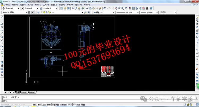The width and height of the screenshot is (199, 107).
Task: Open the text style Standard dropdown
Action: (19, 8)
